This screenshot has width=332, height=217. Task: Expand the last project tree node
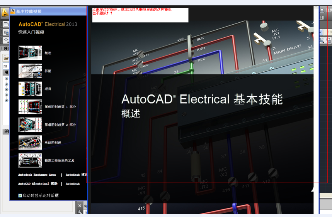click(6, 100)
